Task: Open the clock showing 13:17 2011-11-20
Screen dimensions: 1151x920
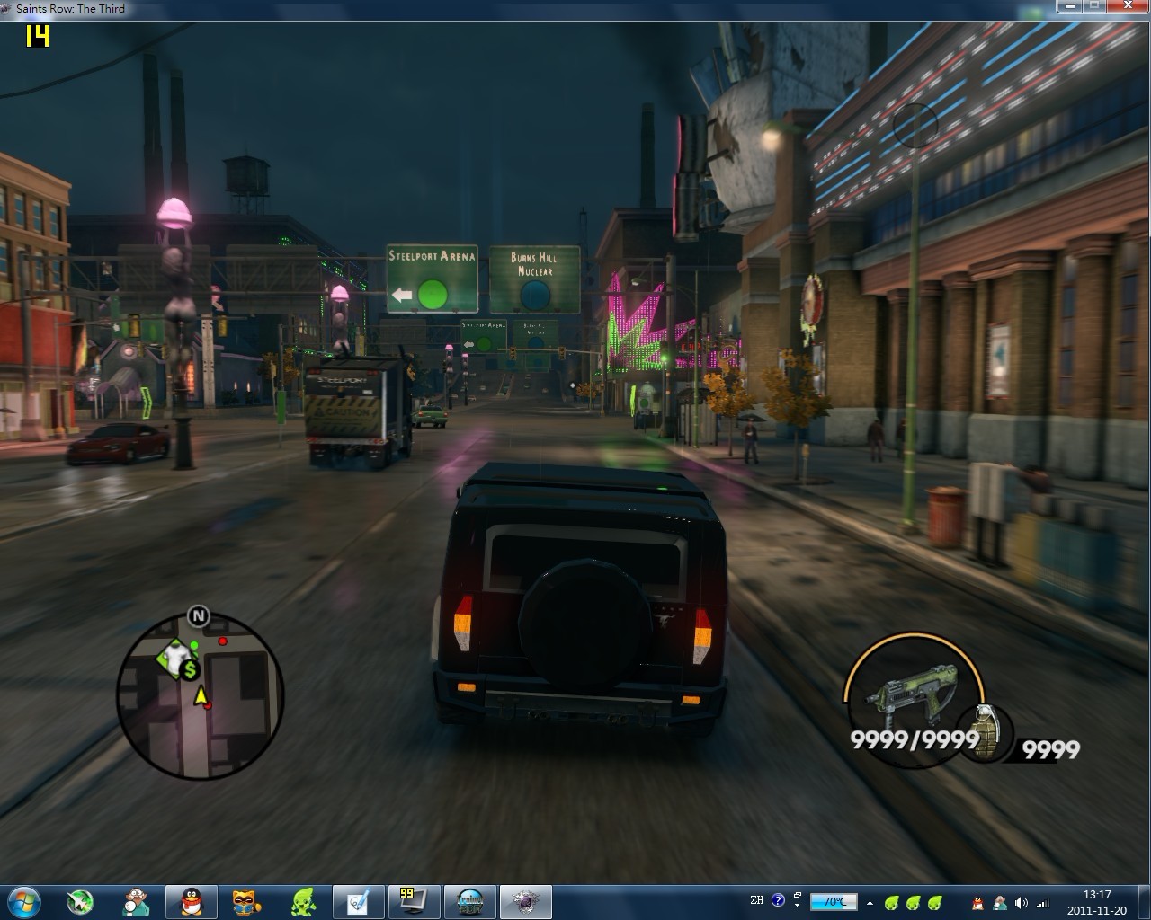Action: (x=1097, y=902)
